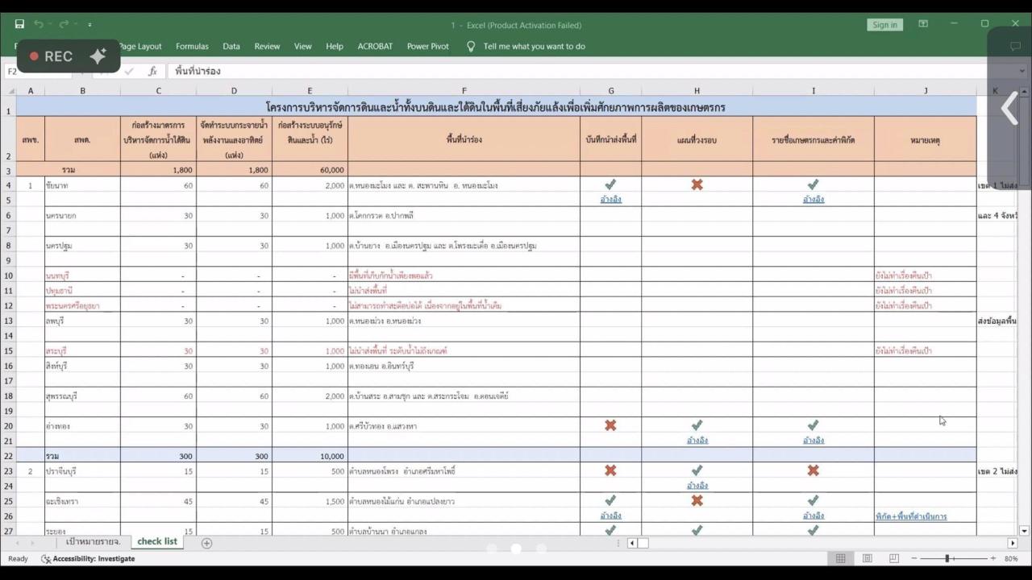Click red cross in ปราจีนบุรี row column I
This screenshot has height=580, width=1032.
[x=813, y=470]
